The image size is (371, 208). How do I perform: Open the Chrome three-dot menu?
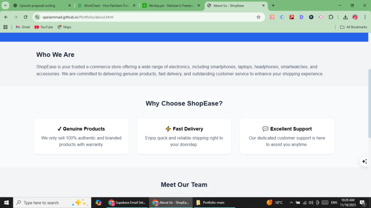click(365, 17)
